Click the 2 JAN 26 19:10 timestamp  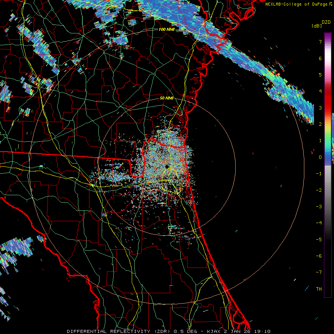[x=247, y=331]
